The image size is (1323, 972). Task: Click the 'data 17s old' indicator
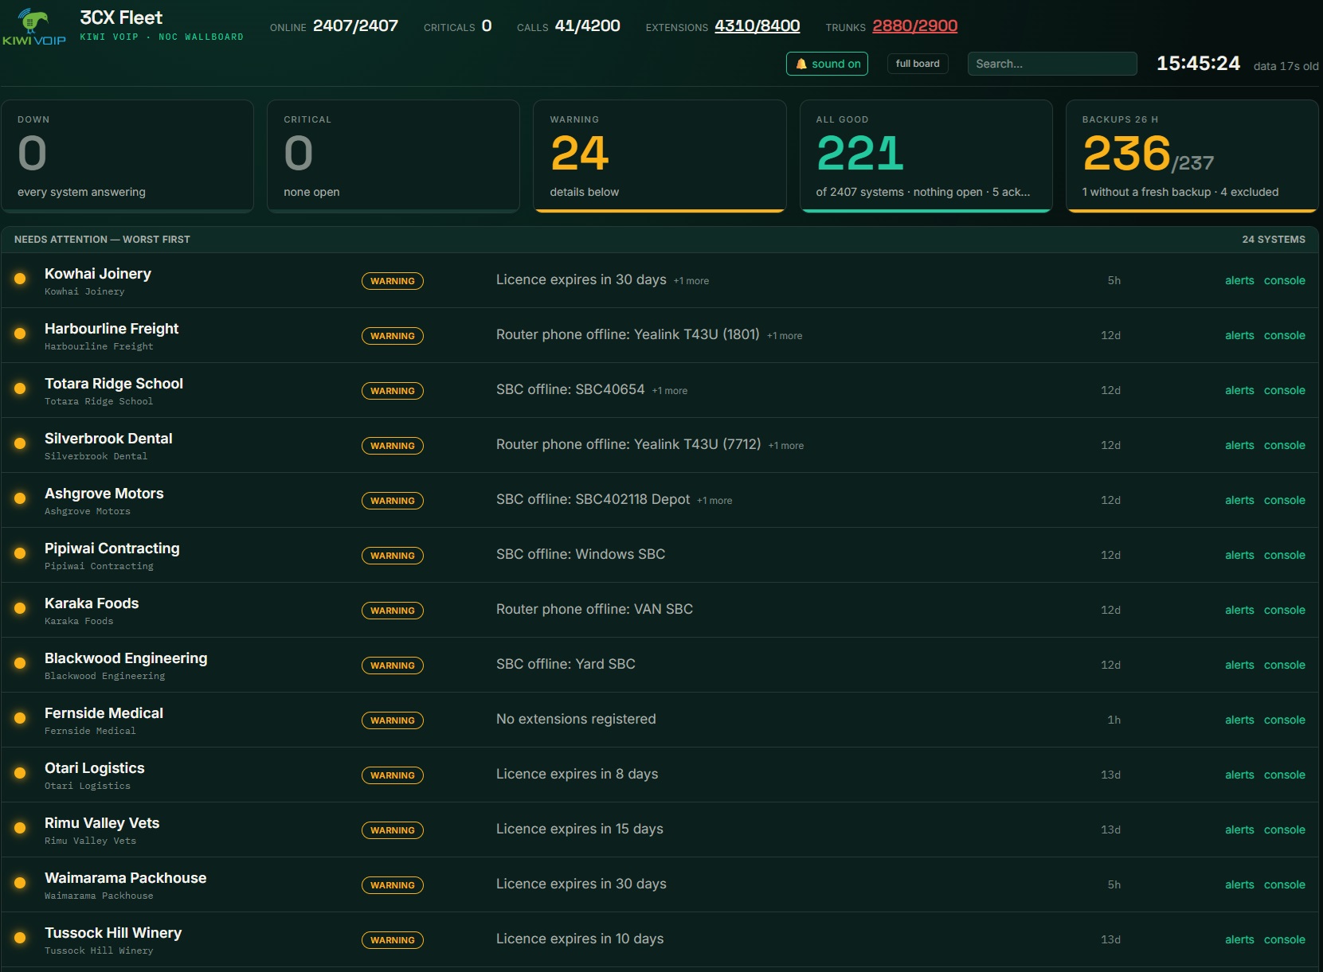click(1286, 66)
